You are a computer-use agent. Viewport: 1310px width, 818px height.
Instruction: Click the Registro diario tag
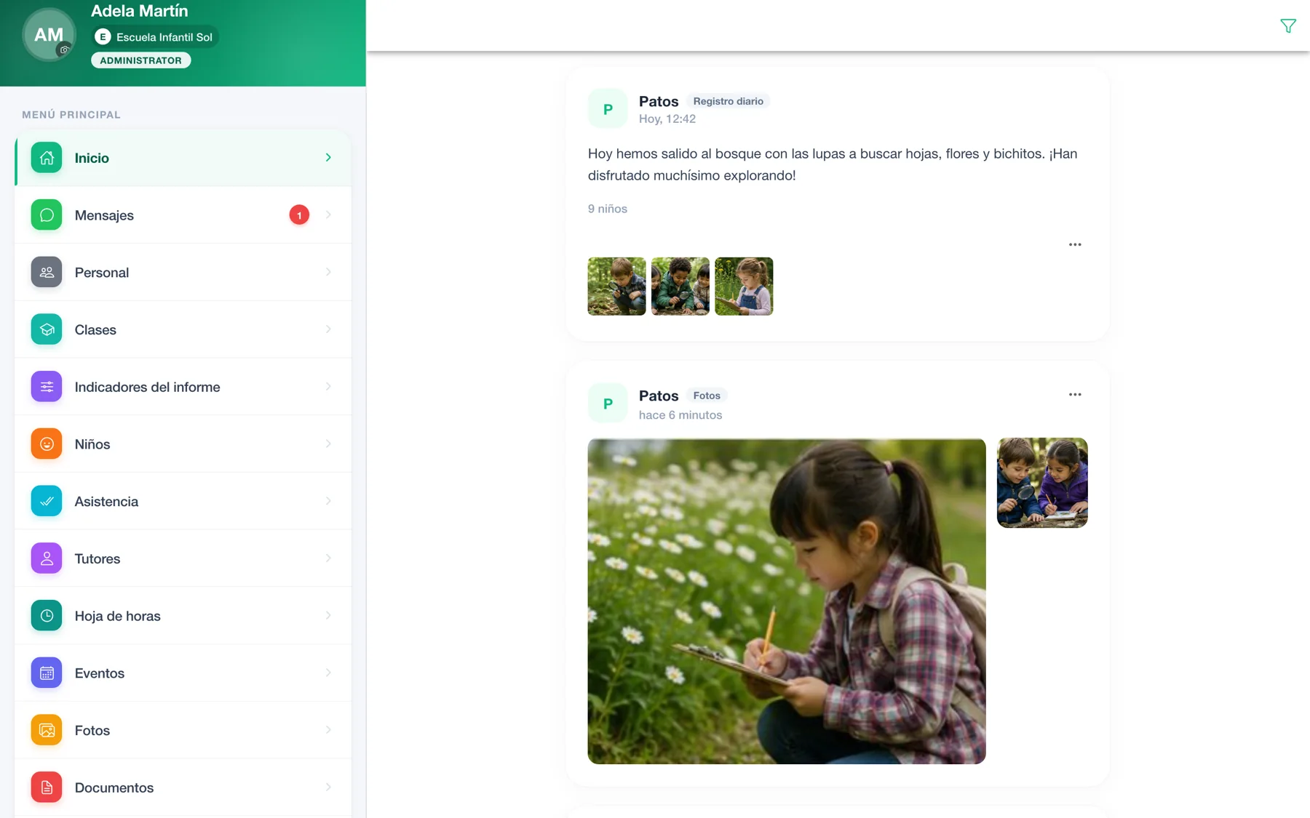tap(728, 101)
